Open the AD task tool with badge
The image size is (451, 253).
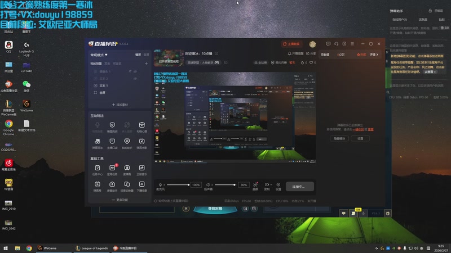pos(112,170)
